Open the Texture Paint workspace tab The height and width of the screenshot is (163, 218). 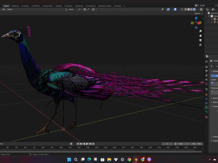pos(47,6)
